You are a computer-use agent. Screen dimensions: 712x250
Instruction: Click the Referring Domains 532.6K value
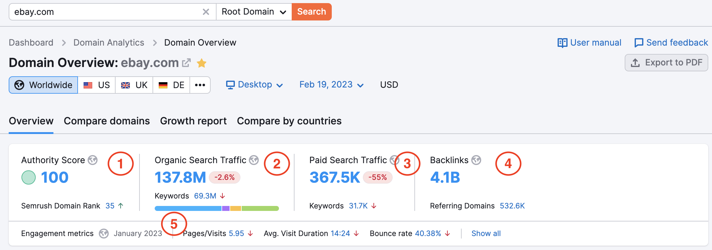pos(512,206)
